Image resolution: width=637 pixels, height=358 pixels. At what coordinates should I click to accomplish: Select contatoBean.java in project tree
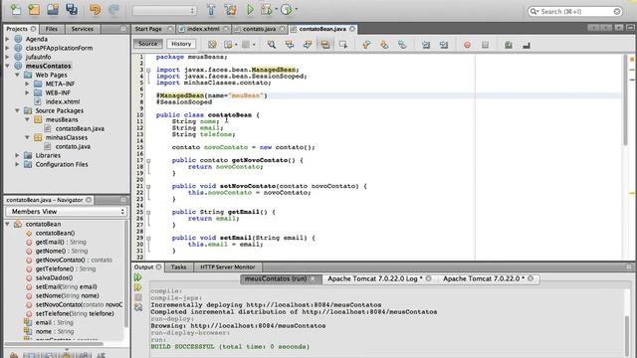point(80,128)
